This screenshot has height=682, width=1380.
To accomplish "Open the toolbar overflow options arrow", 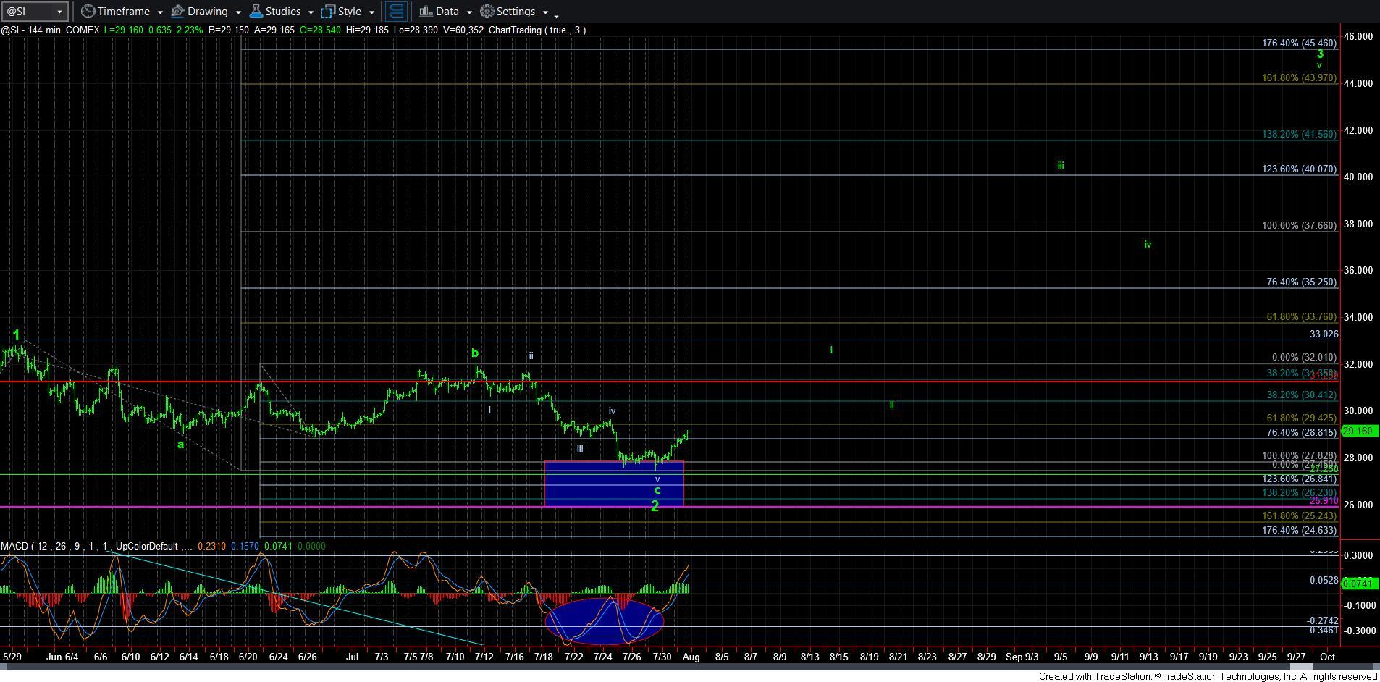I will pyautogui.click(x=556, y=14).
